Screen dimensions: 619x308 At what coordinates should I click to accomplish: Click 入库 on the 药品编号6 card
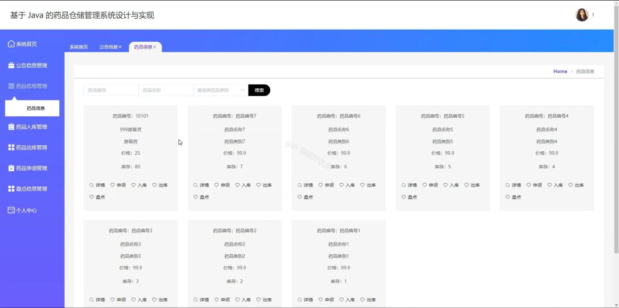[347, 185]
